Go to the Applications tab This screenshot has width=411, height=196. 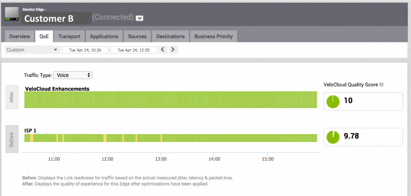point(104,36)
